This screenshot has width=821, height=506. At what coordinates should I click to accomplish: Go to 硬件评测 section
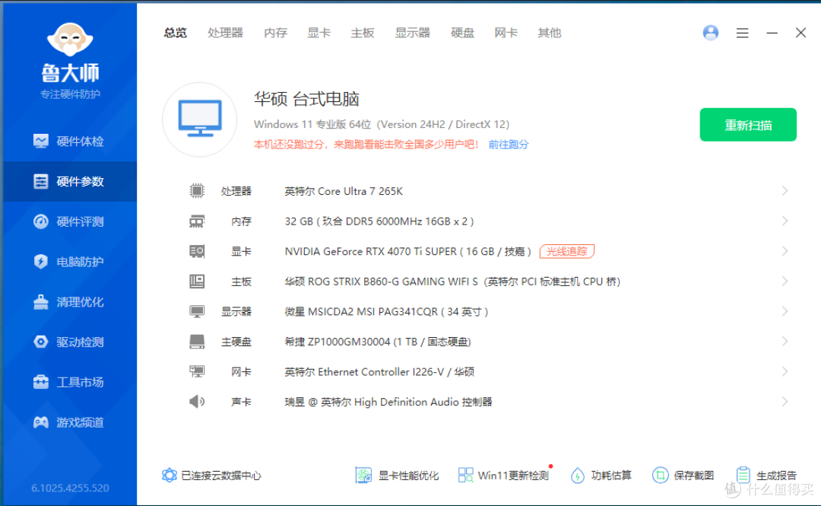click(69, 221)
